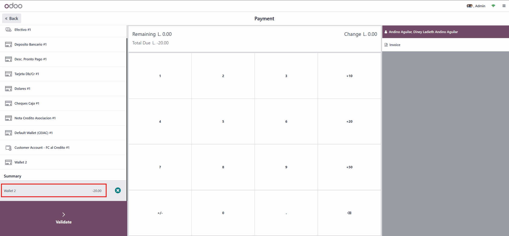Click the backspace key on numpad

click(349, 213)
